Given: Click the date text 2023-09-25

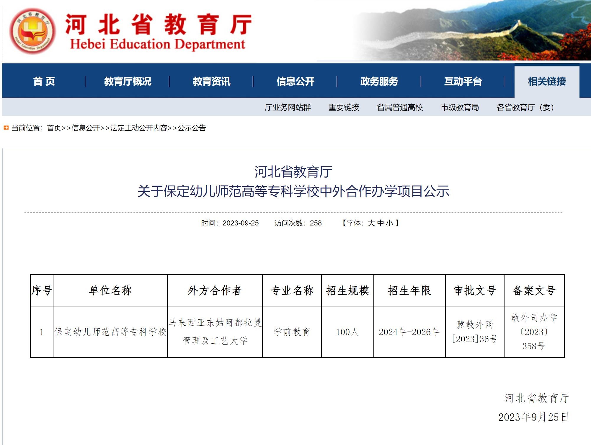Looking at the screenshot, I should point(241,223).
